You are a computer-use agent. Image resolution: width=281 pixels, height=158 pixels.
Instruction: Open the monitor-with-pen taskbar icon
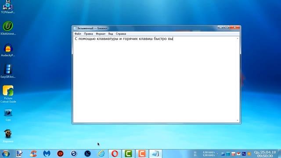pos(19,154)
